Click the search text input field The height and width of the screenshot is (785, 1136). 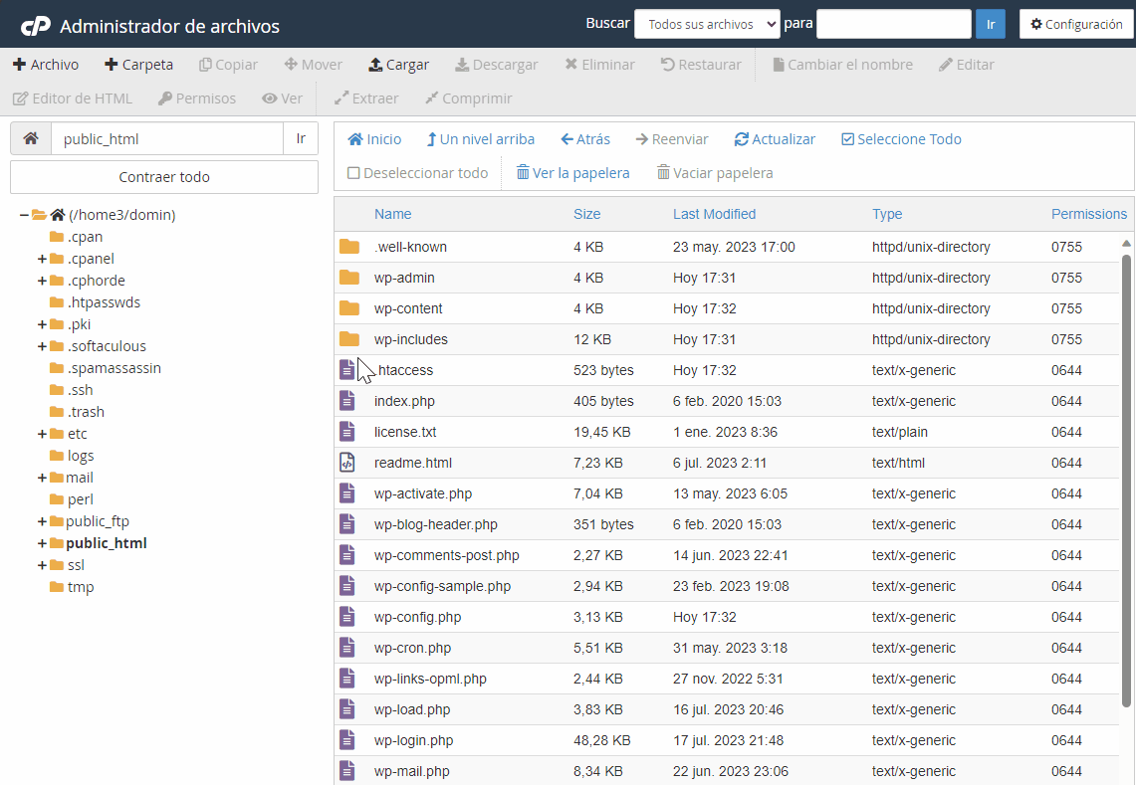pyautogui.click(x=893, y=24)
